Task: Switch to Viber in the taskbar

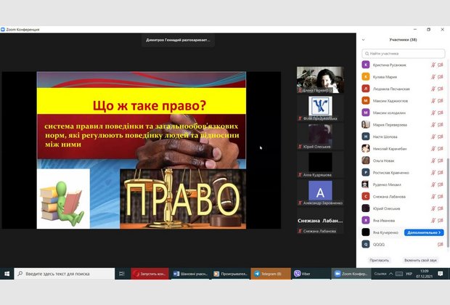Action: click(311, 274)
